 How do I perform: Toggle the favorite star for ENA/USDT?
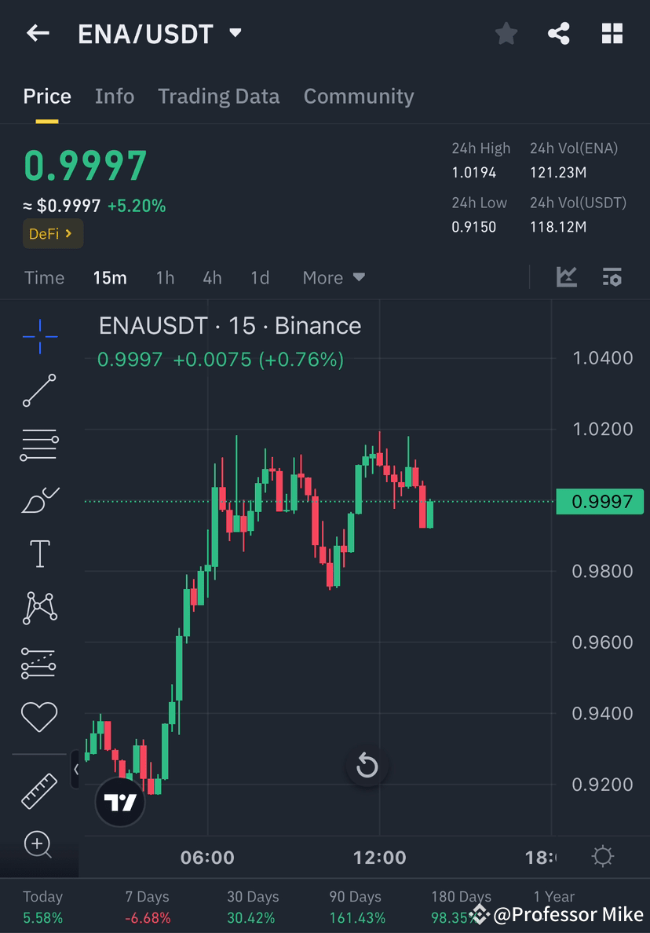[506, 33]
